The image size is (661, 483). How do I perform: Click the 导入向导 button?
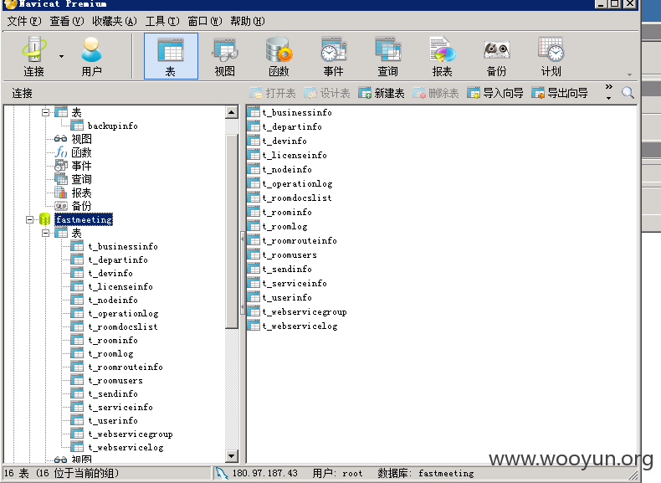click(494, 93)
